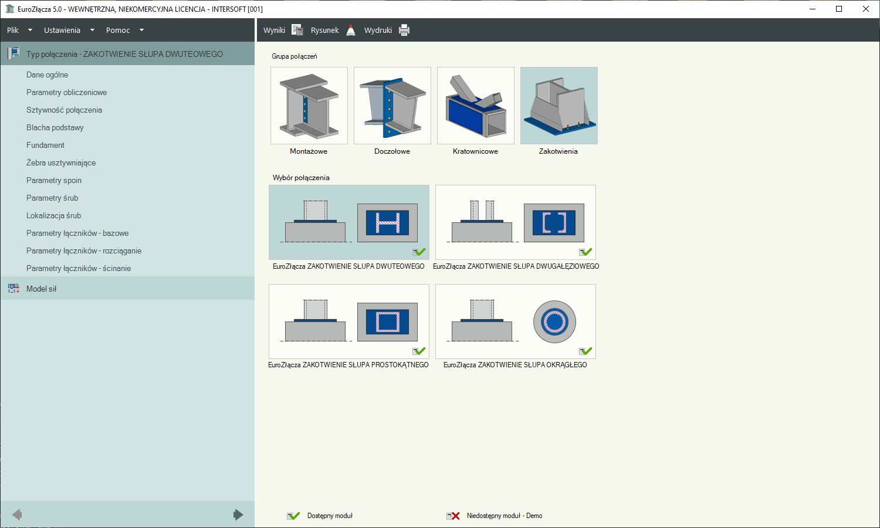The image size is (880, 528).
Task: Expand the Plik dropdown arrow
Action: point(30,30)
